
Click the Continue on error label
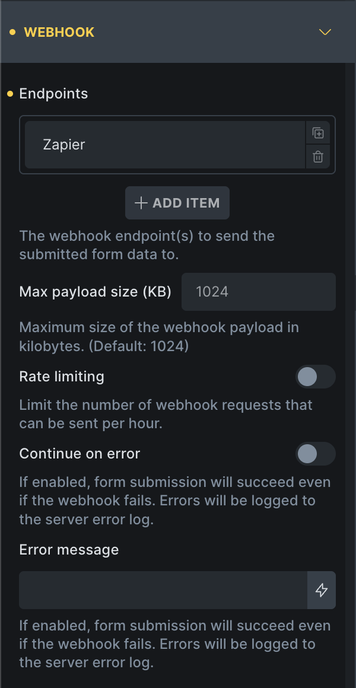80,454
